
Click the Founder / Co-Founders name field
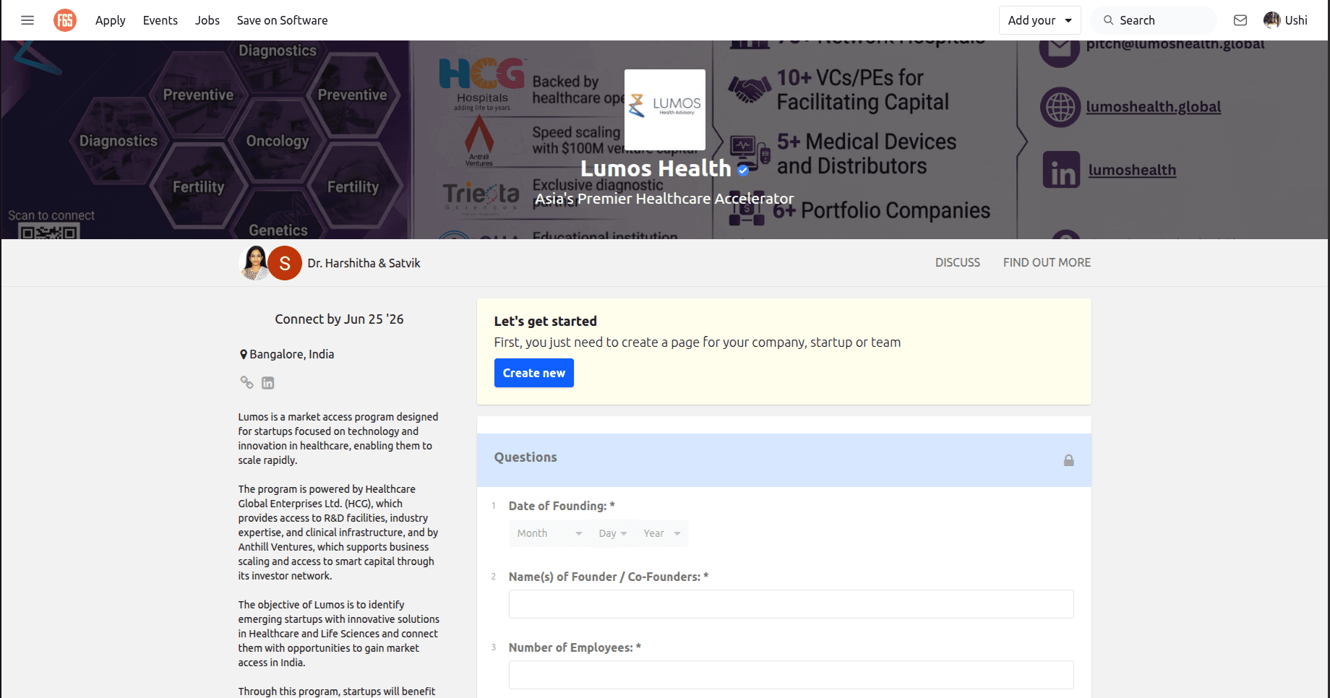(x=791, y=604)
